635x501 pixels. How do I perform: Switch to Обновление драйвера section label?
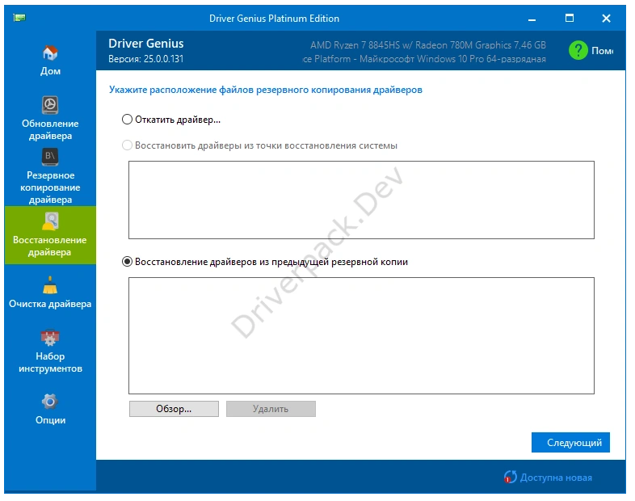coord(50,129)
